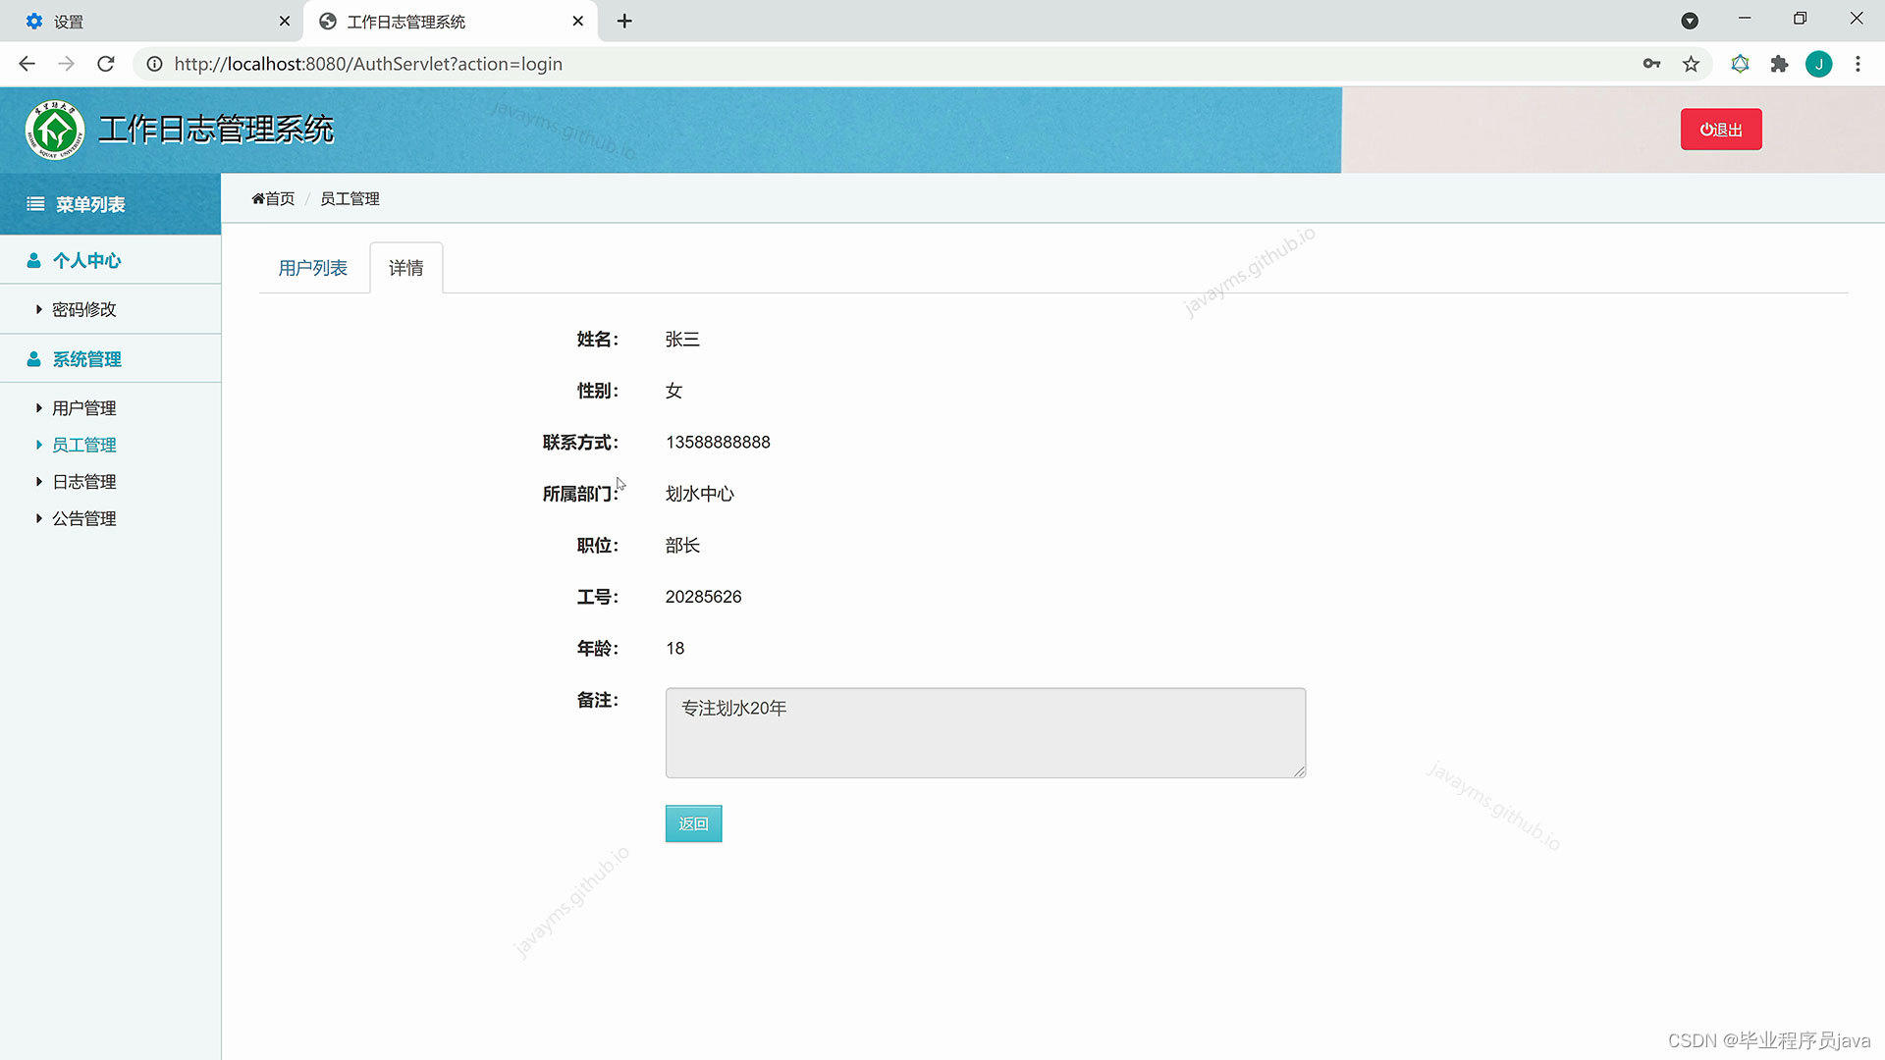Click 员工管理 breadcrumb item

pyautogui.click(x=350, y=199)
